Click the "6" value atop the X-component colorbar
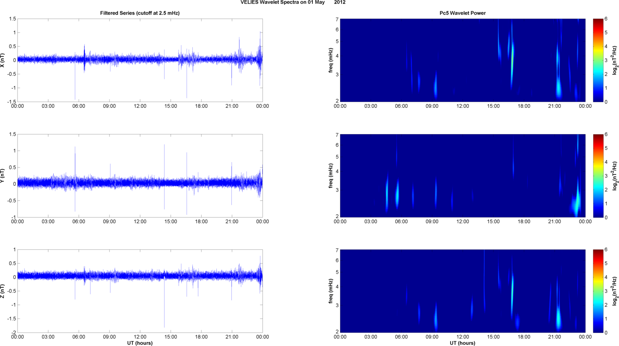619x346 pixels. [606, 19]
